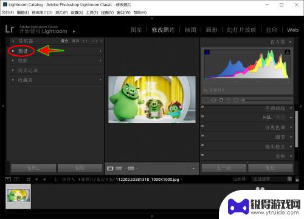Select the Radial Filter tool
Screen dimensions: 304x219
(236, 100)
